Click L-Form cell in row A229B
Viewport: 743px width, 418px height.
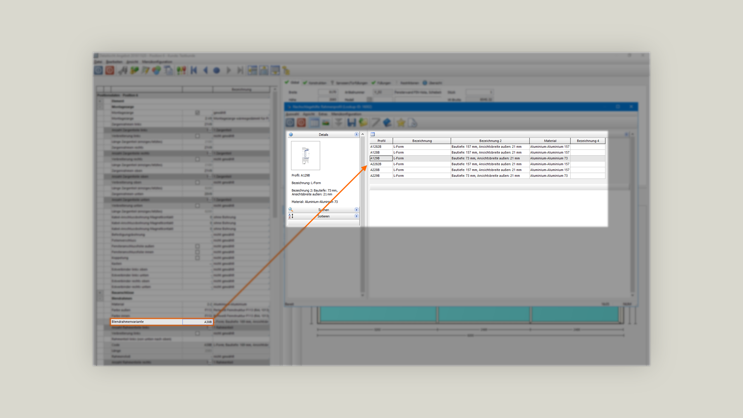point(422,176)
